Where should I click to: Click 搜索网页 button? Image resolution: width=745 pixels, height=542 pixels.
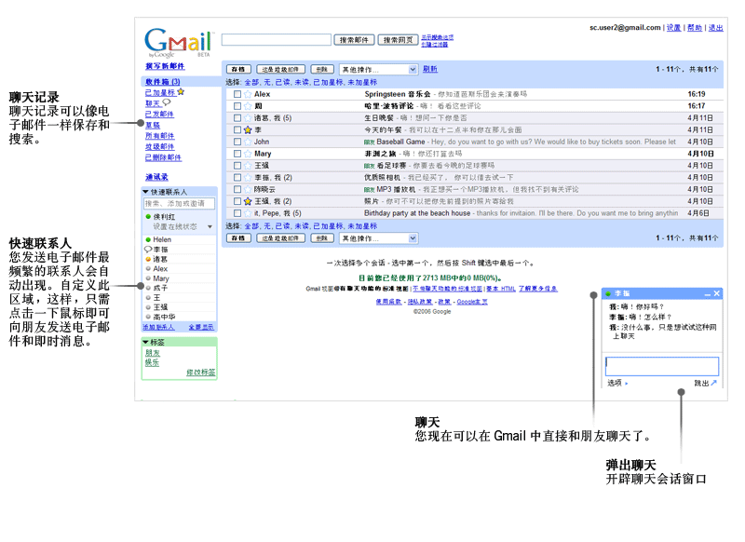399,40
